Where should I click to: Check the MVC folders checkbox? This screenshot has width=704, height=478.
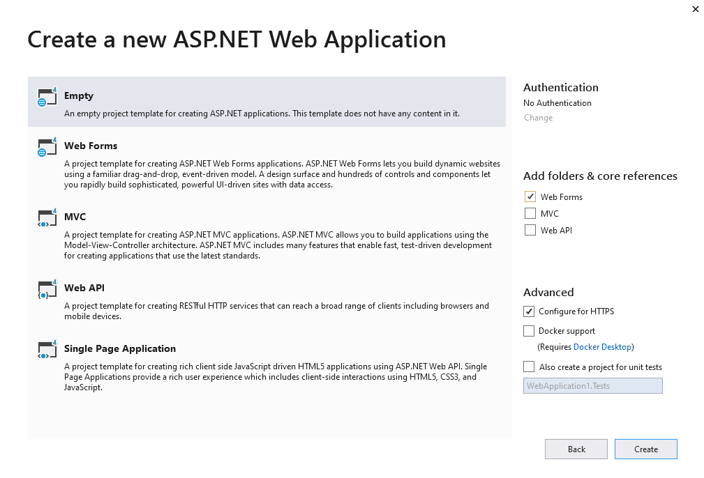pyautogui.click(x=530, y=213)
